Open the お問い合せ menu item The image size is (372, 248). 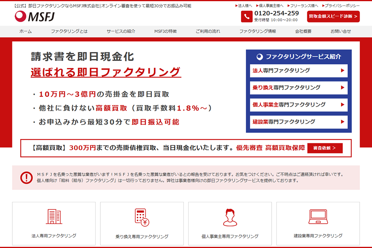pos(341,31)
